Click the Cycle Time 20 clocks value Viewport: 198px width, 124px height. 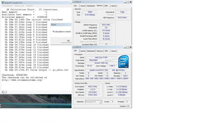point(106,39)
